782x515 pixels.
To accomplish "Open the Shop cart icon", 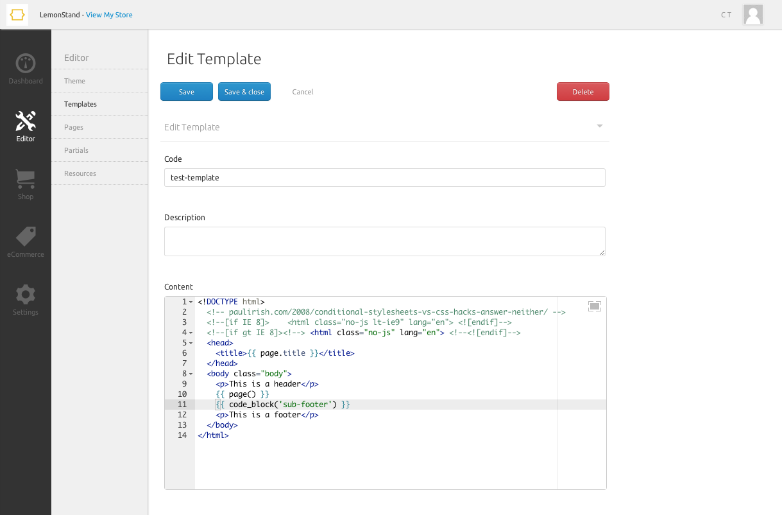I will 26,179.
